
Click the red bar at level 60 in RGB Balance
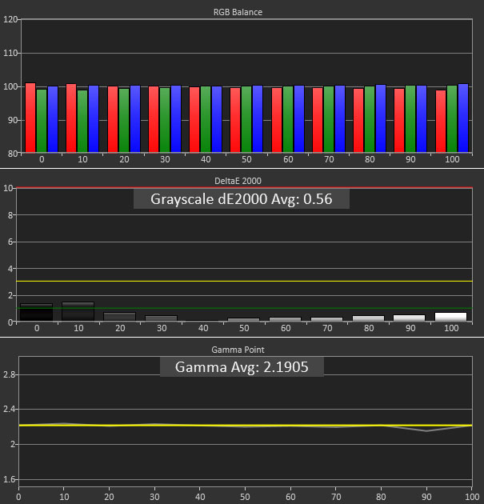click(277, 120)
